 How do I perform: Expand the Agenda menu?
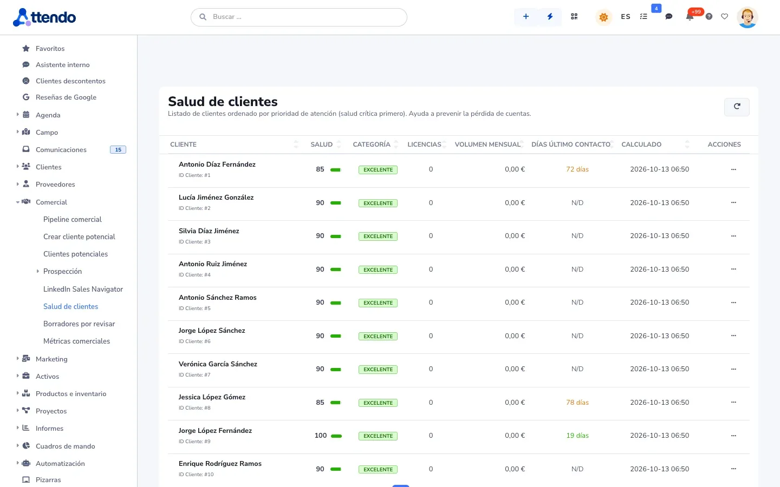48,115
